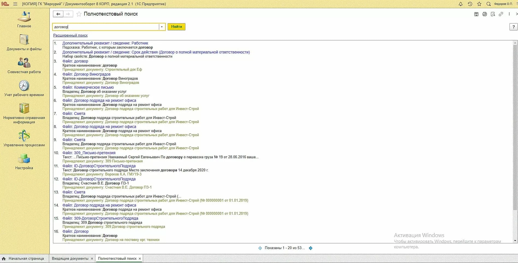The height and width of the screenshot is (263, 518).
Task: Add Полнотекстовый поиск to favorites with star
Action: 79,14
